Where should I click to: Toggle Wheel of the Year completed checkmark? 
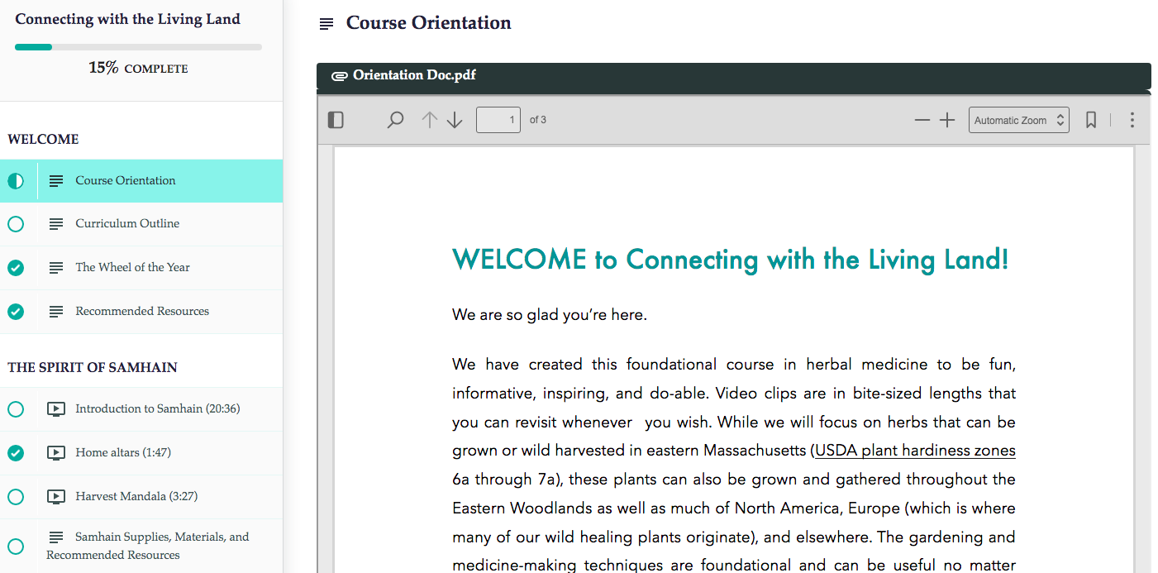[x=16, y=268]
